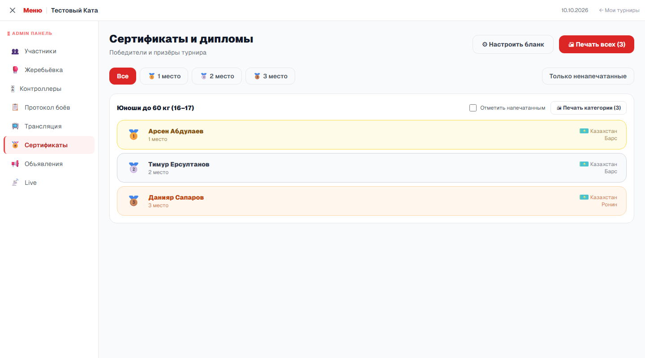Image resolution: width=645 pixels, height=358 pixels.
Task: Click the name Данияр Сапаров
Action: pos(176,197)
